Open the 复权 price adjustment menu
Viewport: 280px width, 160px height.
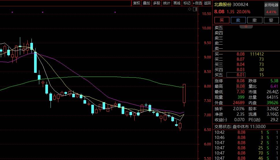pos(136,3)
